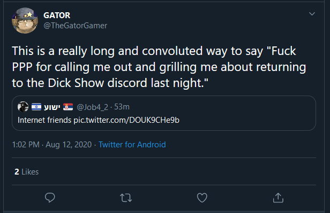Open the 1:02 PM Aug 12, 2020 timestamp
This screenshot has height=213, width=330.
52,145
